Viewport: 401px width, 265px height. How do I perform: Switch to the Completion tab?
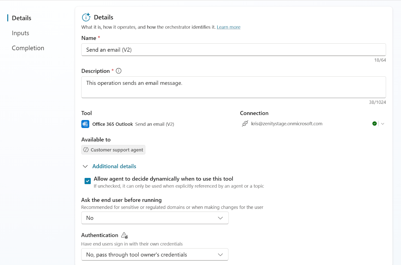(28, 48)
